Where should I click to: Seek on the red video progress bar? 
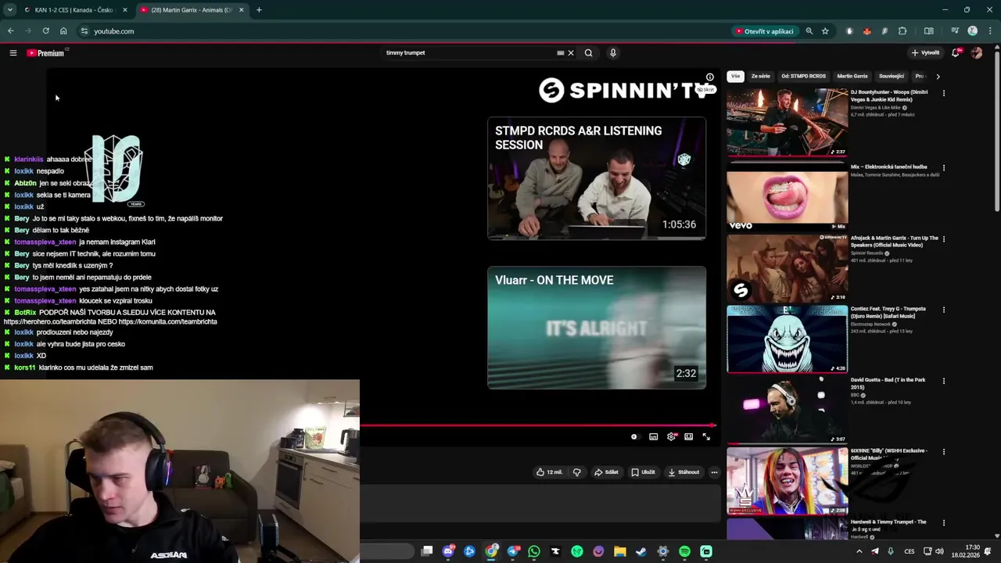tap(538, 426)
